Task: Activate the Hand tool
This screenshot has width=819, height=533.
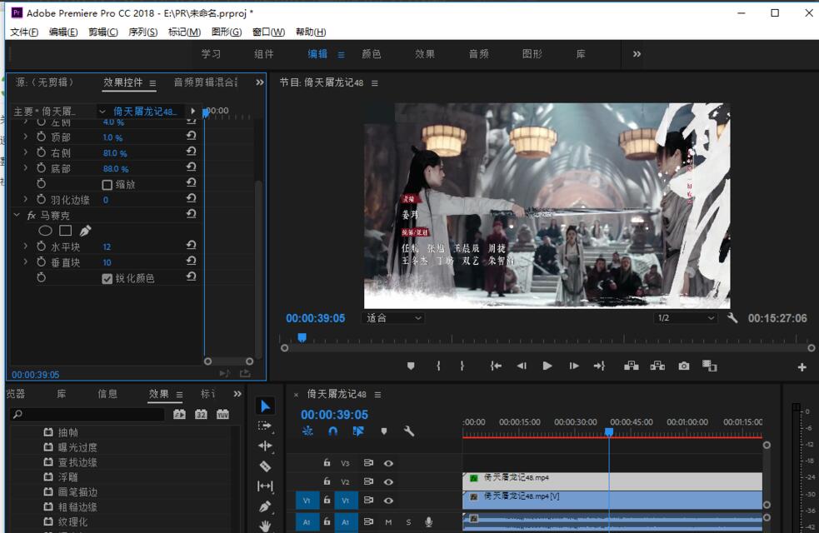Action: (x=265, y=525)
